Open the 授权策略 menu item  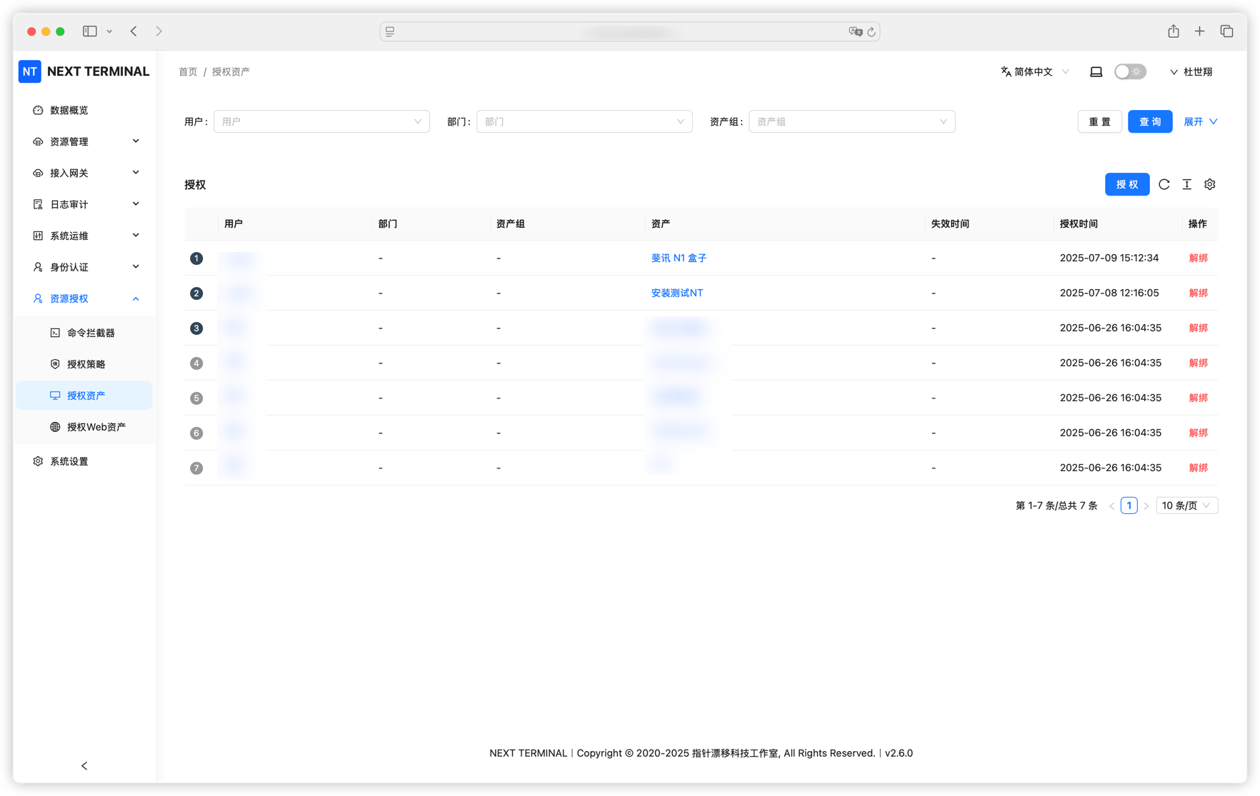pos(86,364)
